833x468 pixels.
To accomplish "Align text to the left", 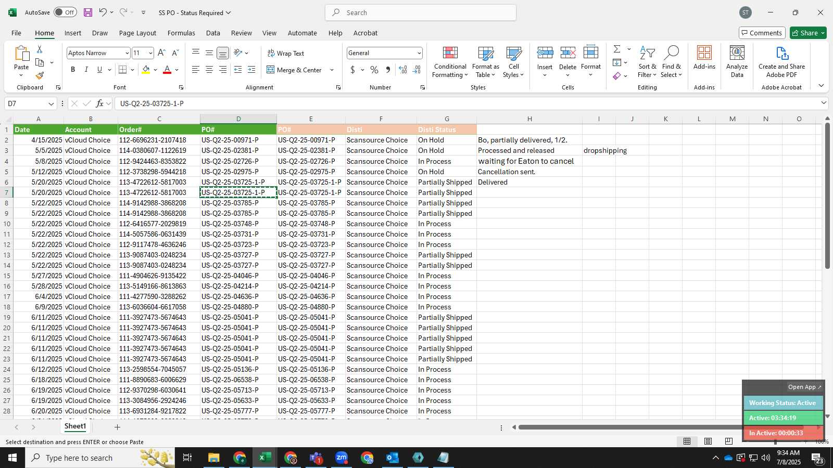I will point(196,70).
